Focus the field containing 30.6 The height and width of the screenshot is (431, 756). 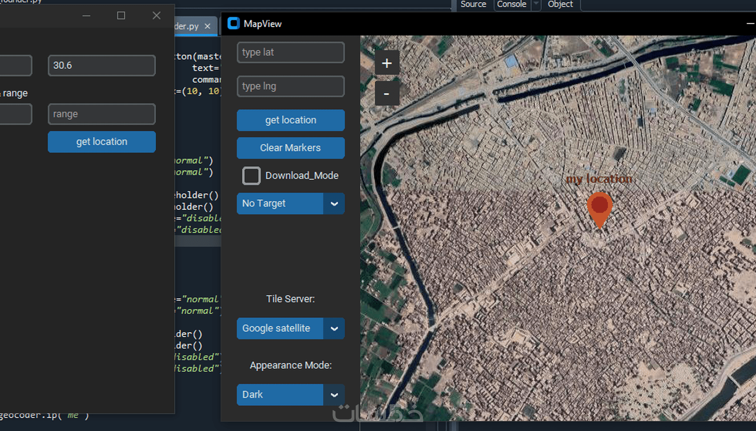102,65
